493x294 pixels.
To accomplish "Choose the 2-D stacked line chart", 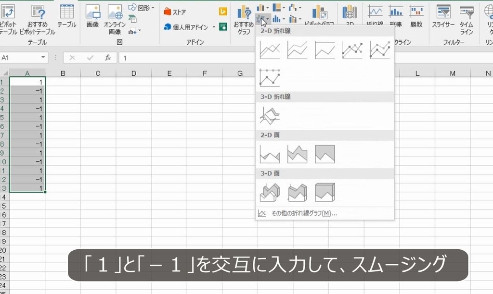I will 297,50.
